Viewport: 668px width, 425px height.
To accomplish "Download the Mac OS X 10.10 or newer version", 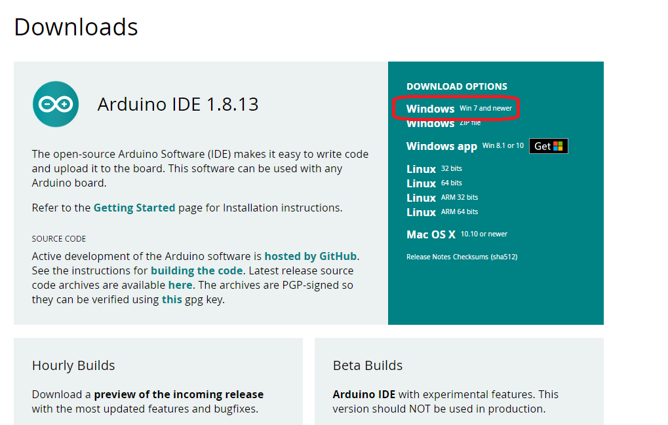I will point(457,234).
